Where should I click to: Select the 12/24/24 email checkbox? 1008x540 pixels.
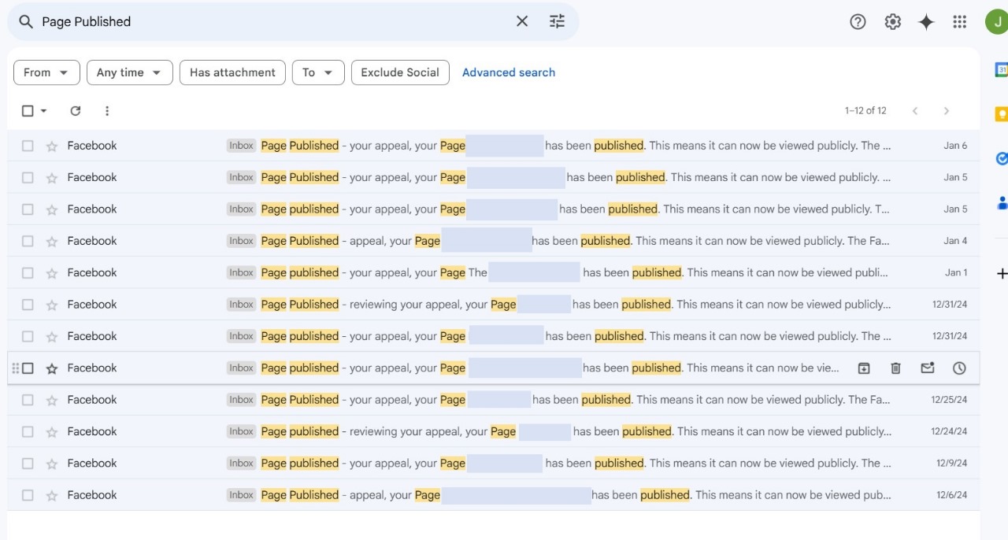(x=28, y=431)
